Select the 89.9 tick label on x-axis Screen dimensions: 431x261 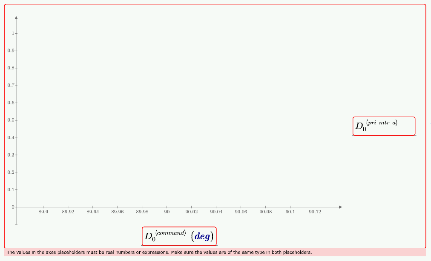click(x=43, y=211)
